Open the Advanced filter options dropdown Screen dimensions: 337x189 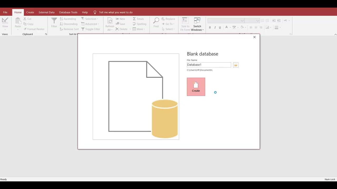pos(90,24)
